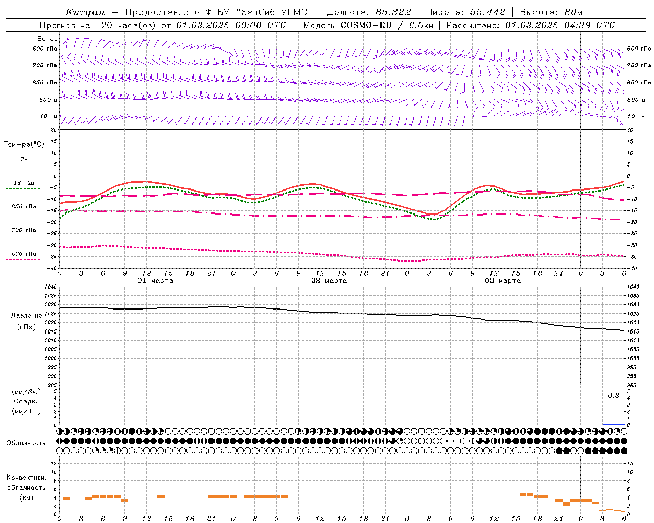
Task: Click the (гПа) pressure unit label
Action: [x=27, y=327]
